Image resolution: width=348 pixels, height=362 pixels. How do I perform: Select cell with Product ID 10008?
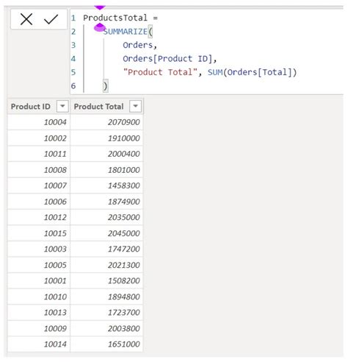[x=39, y=170]
